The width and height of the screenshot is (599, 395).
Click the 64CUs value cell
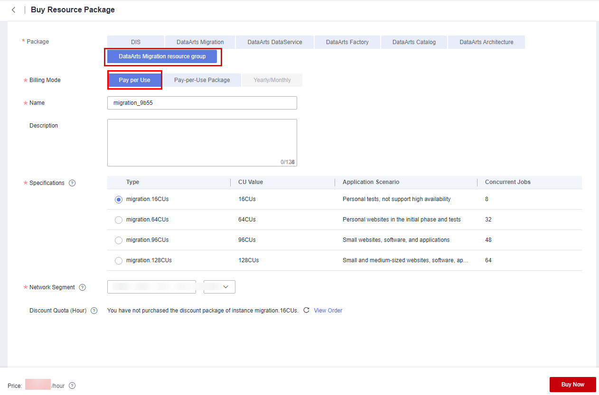tap(247, 220)
